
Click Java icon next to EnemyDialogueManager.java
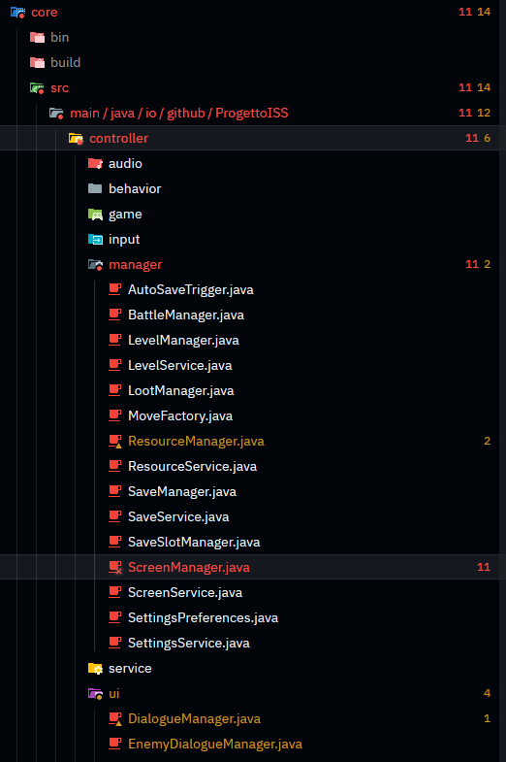(115, 744)
